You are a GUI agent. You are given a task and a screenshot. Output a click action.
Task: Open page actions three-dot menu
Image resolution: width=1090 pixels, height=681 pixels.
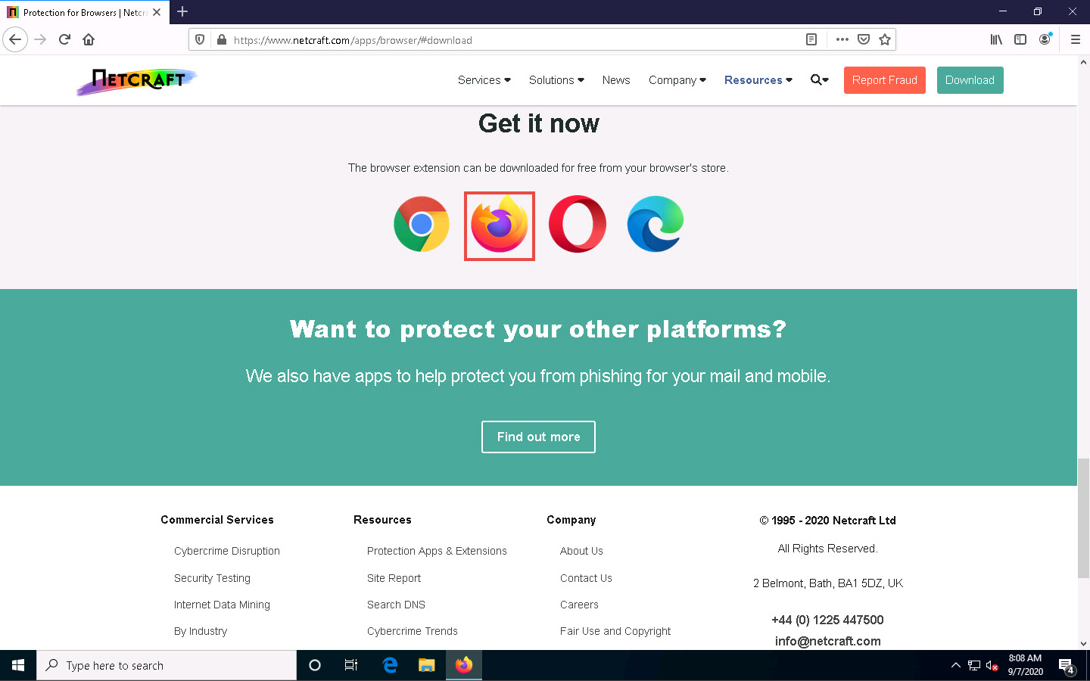click(x=842, y=39)
